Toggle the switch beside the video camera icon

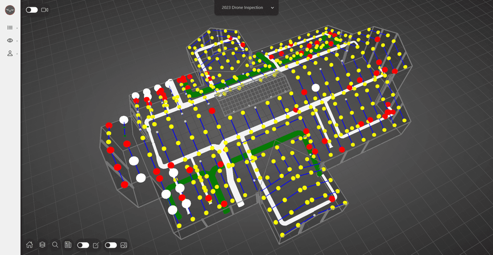point(31,10)
